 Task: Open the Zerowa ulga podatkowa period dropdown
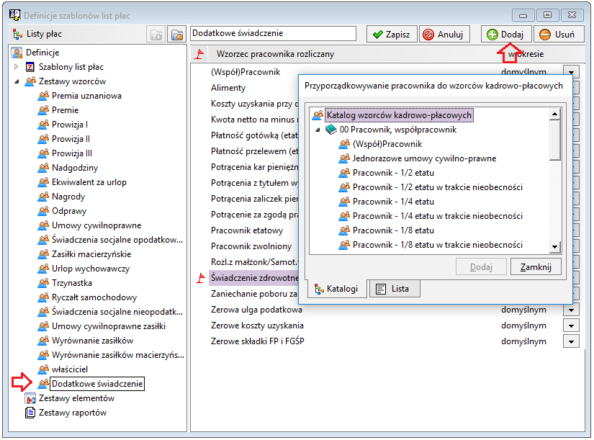coord(571,310)
